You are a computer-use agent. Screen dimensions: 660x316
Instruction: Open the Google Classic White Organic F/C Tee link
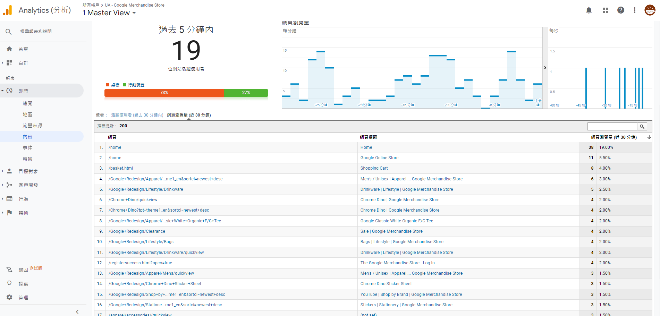[397, 221]
